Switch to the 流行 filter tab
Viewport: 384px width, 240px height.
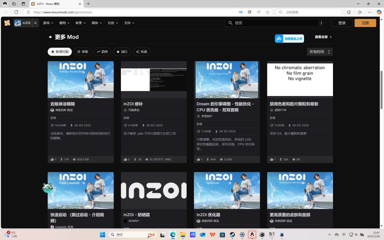point(122,52)
